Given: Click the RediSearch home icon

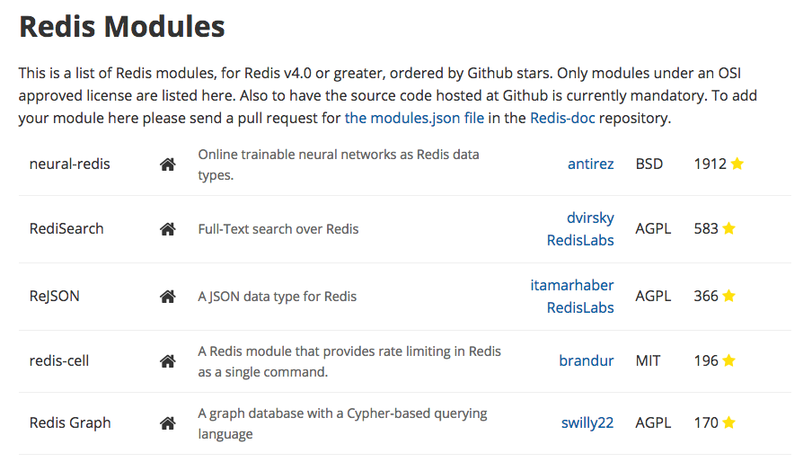Looking at the screenshot, I should [167, 229].
